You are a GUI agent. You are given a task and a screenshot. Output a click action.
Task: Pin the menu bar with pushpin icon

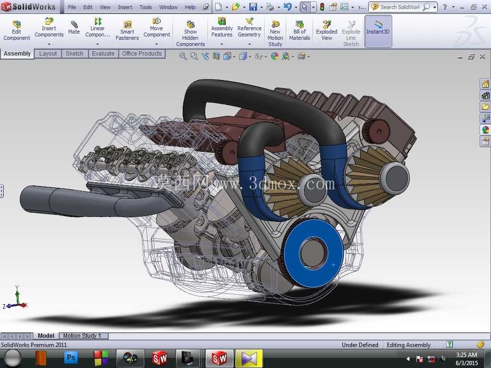point(205,7)
